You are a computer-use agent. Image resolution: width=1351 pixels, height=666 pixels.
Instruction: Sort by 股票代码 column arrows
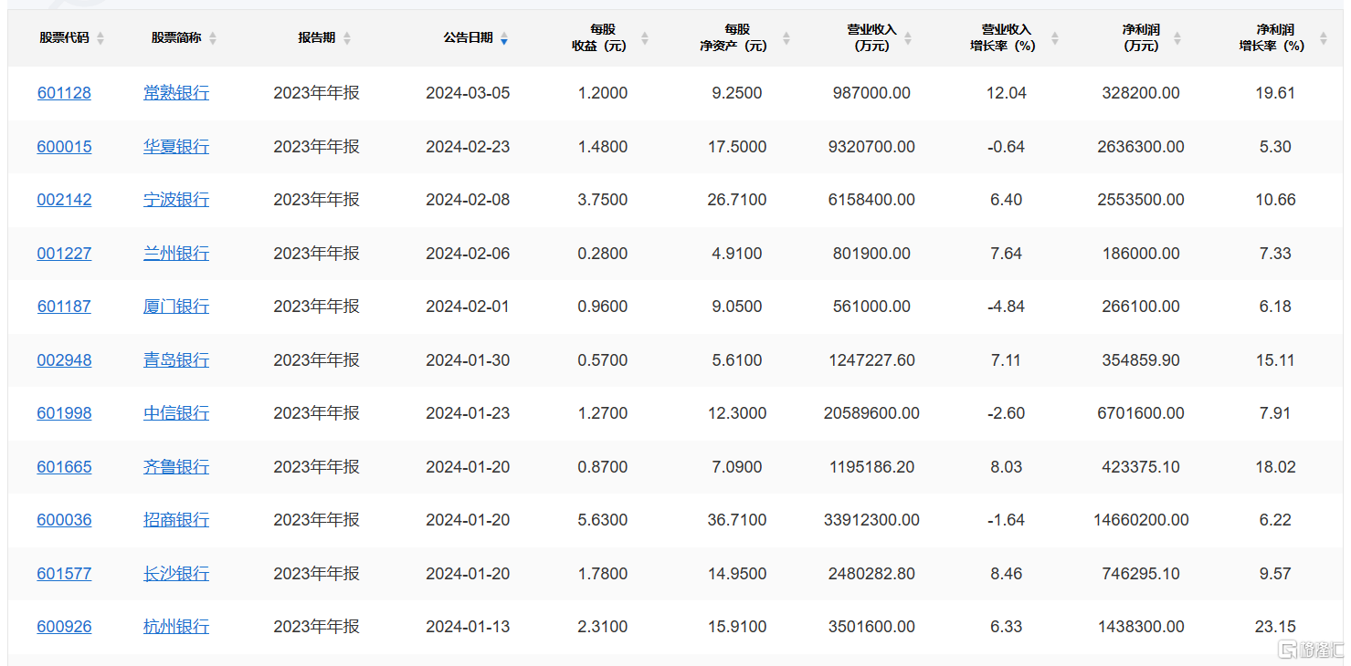coord(100,38)
